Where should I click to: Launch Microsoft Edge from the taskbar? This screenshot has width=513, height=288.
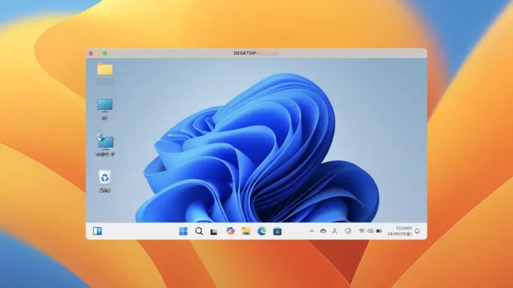click(x=262, y=231)
